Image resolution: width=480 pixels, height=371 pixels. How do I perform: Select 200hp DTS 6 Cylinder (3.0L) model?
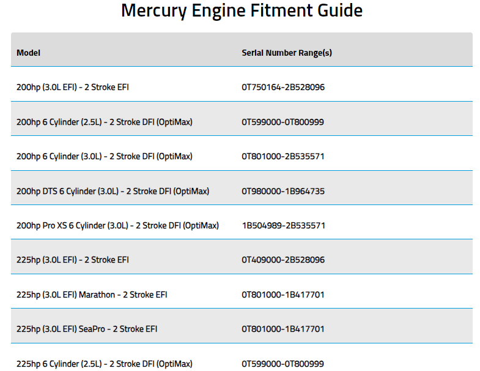113,192
